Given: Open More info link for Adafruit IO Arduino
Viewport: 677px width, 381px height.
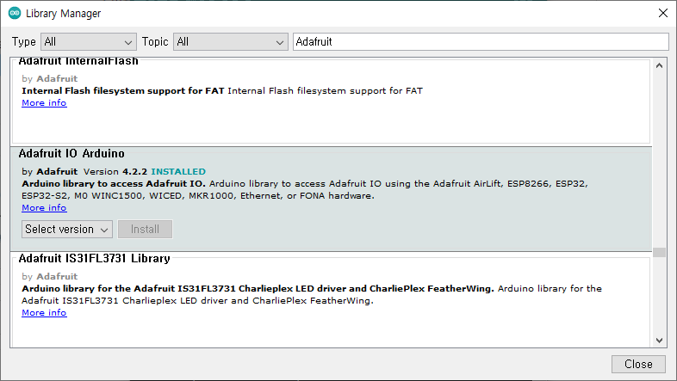Looking at the screenshot, I should pos(44,208).
